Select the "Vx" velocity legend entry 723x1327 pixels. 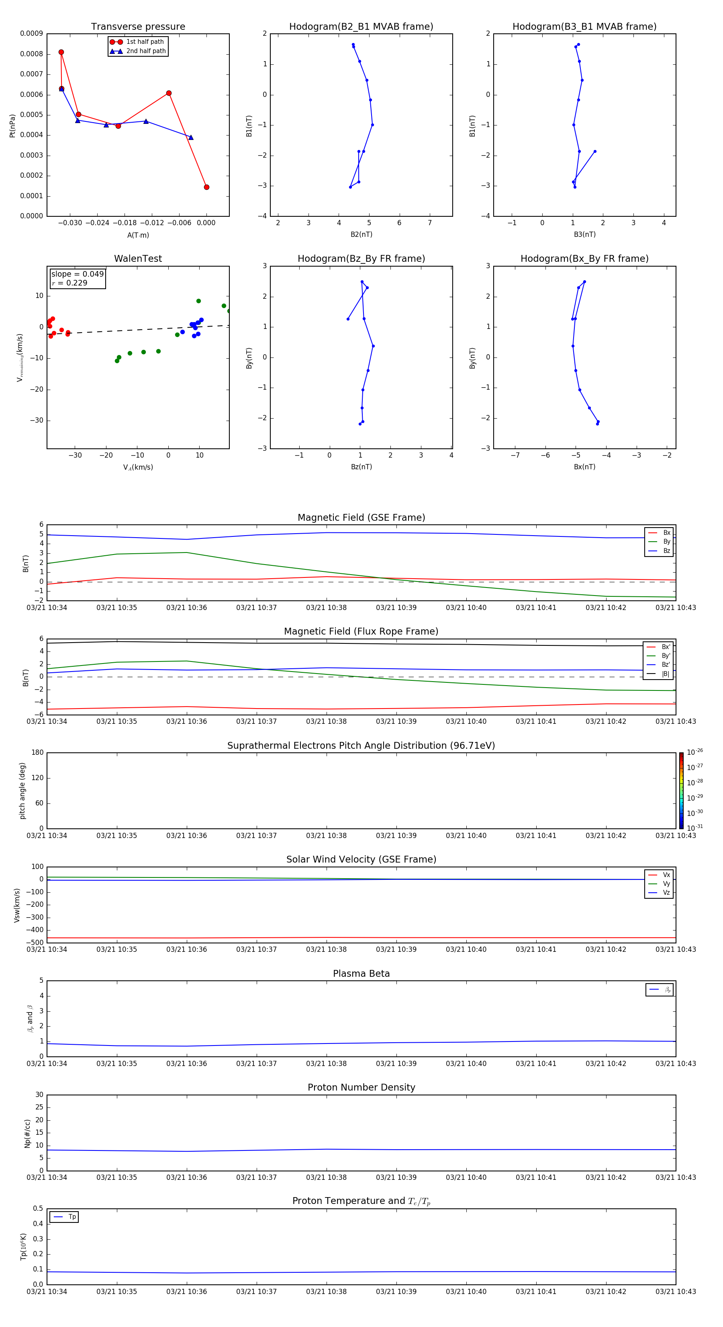pos(659,875)
